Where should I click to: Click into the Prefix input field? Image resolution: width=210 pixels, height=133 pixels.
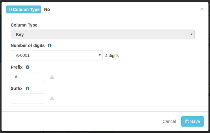click(x=27, y=77)
